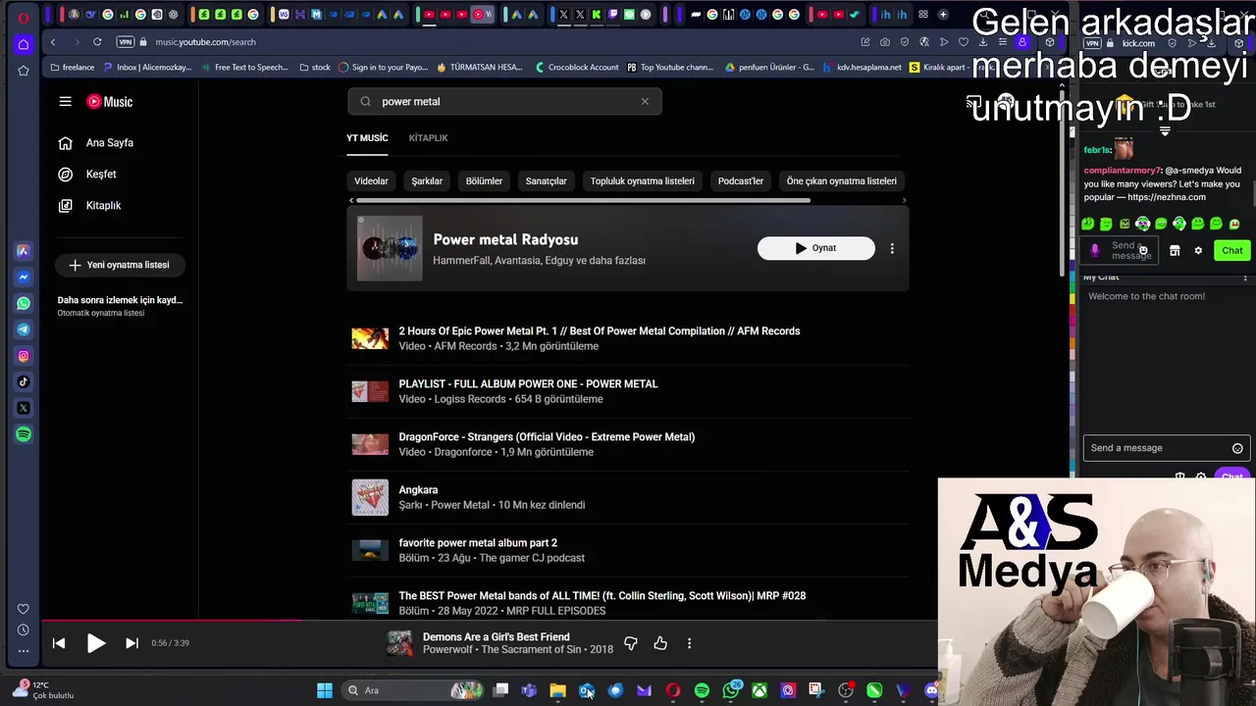
Task: Go back in the browser
Action: (53, 42)
